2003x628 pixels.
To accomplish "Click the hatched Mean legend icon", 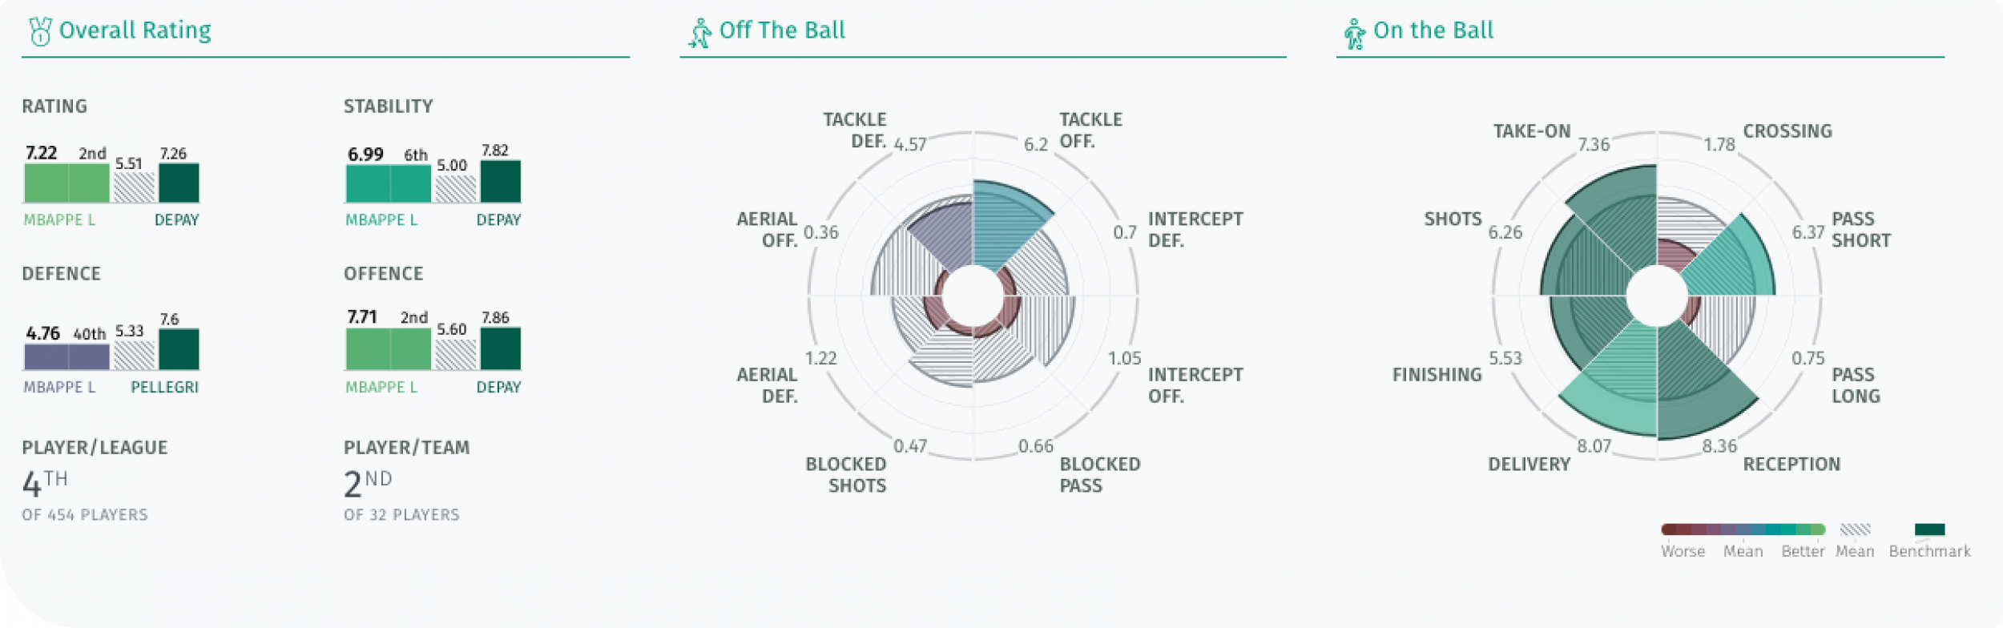I will (1855, 529).
